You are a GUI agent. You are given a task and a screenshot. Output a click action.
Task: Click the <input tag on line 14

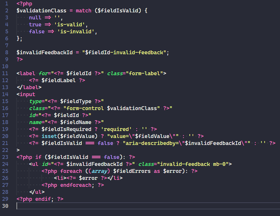(26, 94)
